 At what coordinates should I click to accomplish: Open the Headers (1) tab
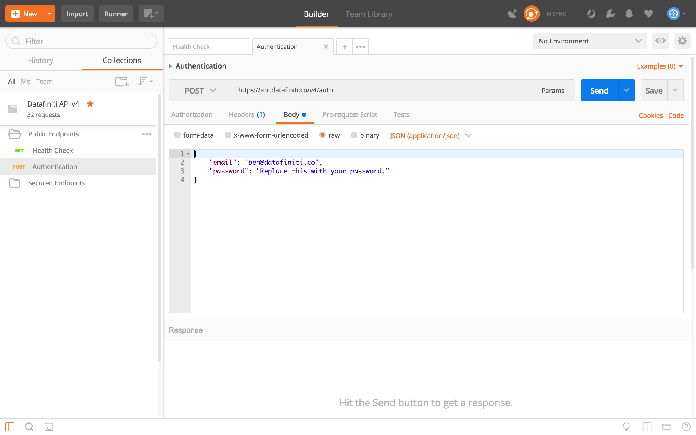click(x=247, y=114)
